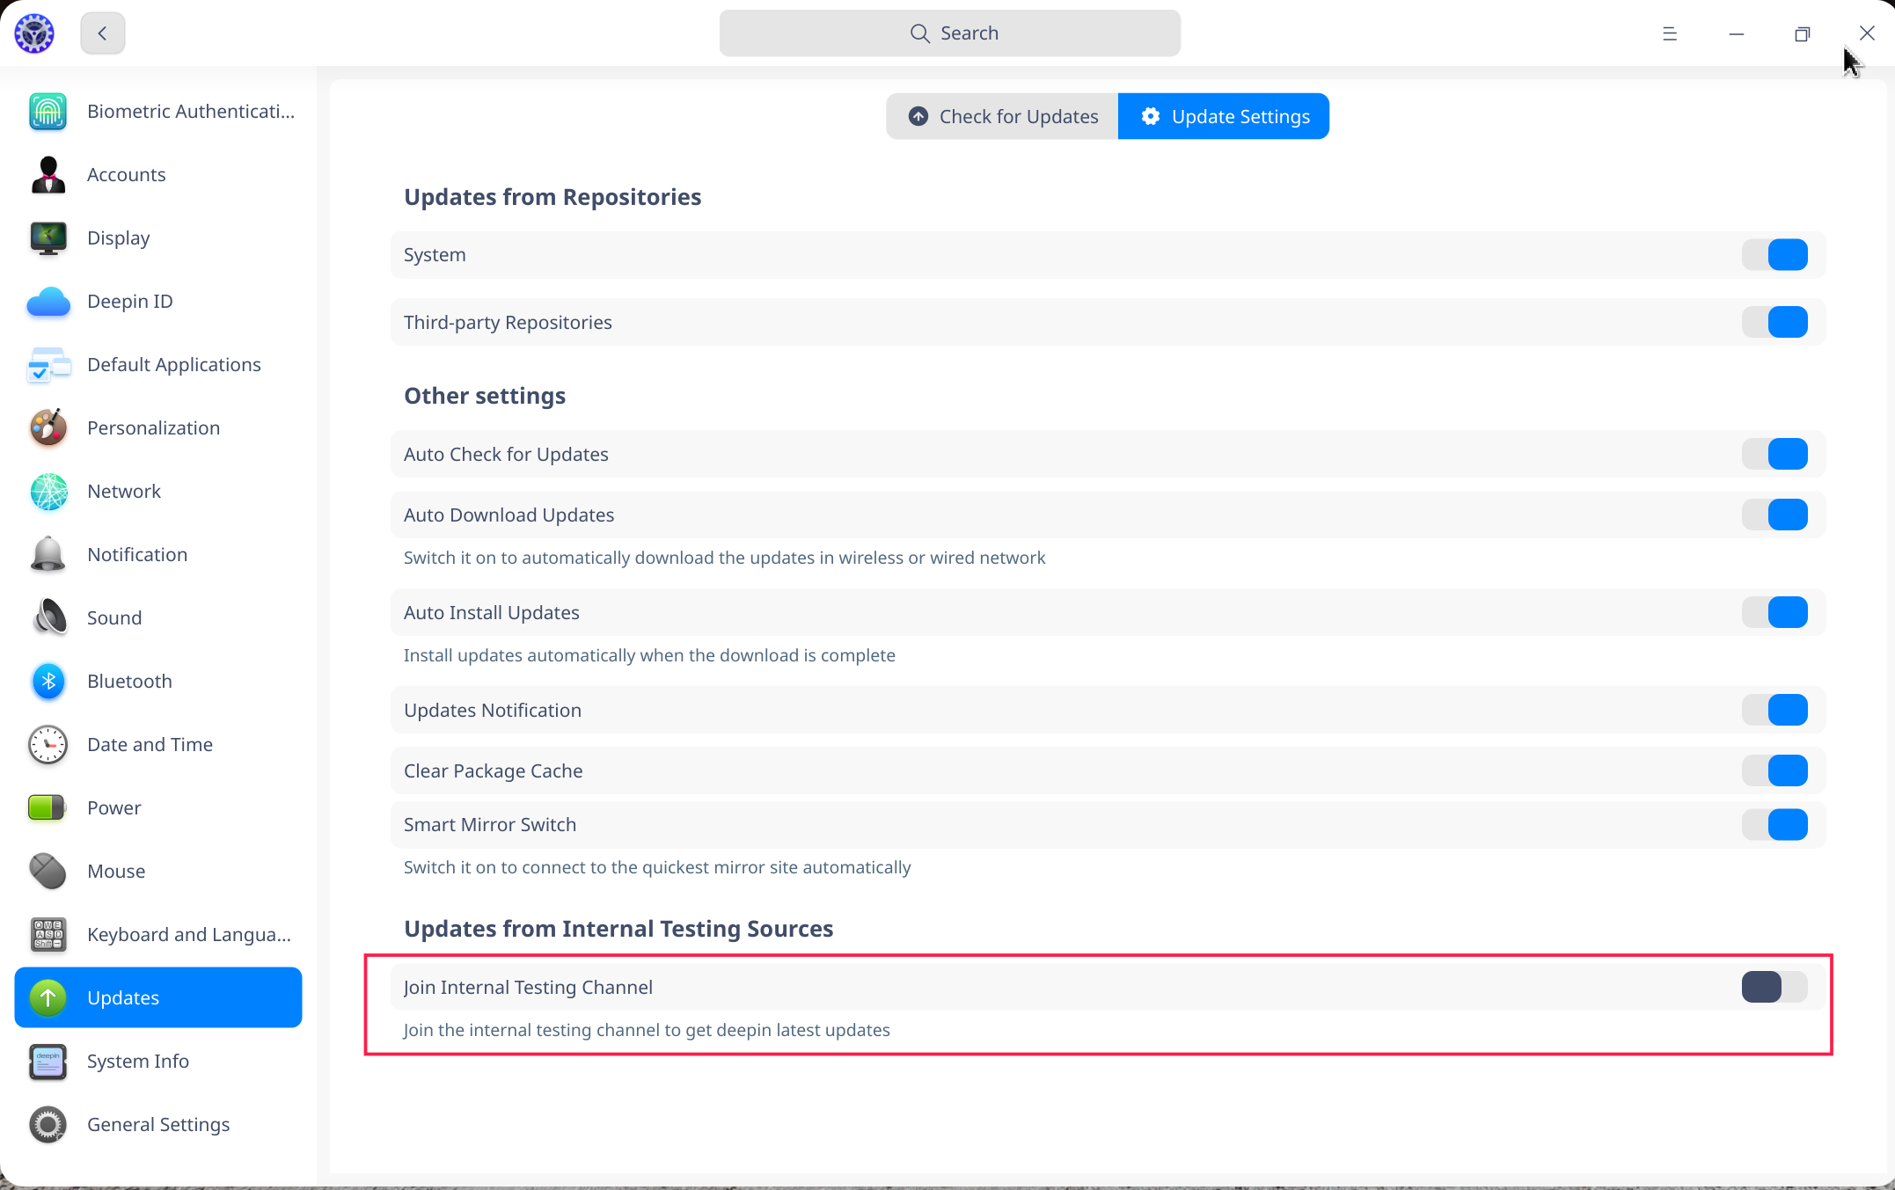Switch to Check for Updates tab

(x=1002, y=116)
